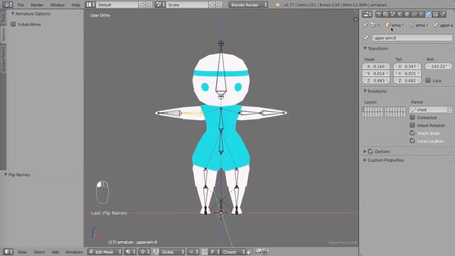Open the File menu

pyautogui.click(x=21, y=5)
